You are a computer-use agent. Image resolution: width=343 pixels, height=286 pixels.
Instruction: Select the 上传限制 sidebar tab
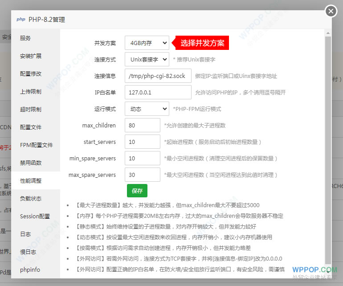click(31, 92)
